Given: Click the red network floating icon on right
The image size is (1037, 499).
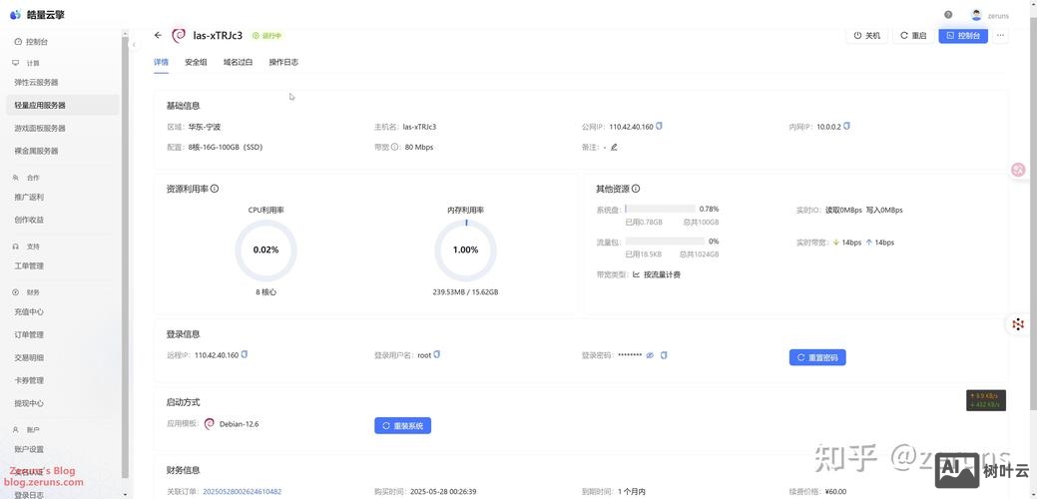Looking at the screenshot, I should [x=1018, y=324].
